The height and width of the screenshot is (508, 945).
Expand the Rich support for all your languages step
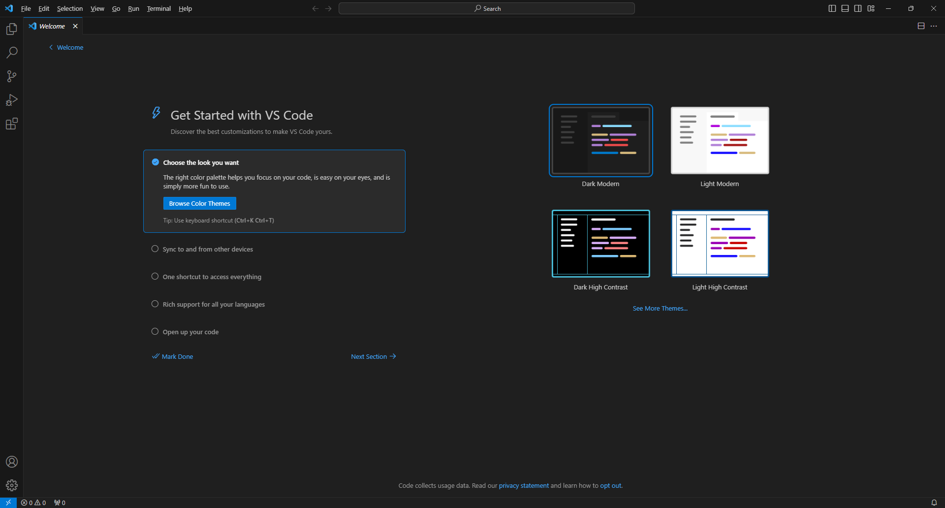point(213,304)
